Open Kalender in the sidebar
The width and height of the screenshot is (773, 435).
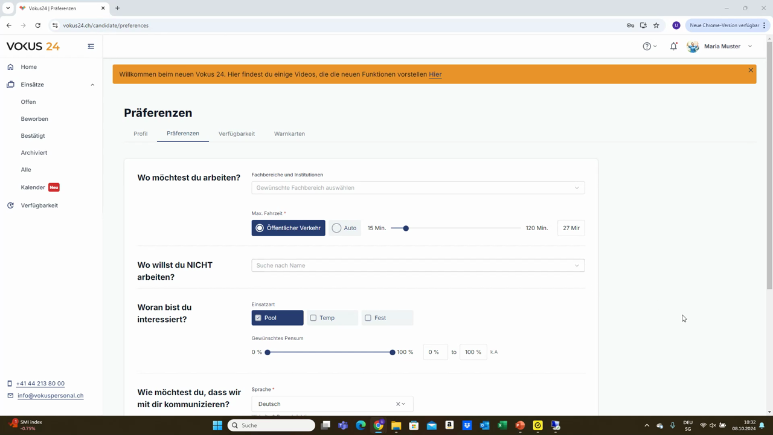click(33, 187)
